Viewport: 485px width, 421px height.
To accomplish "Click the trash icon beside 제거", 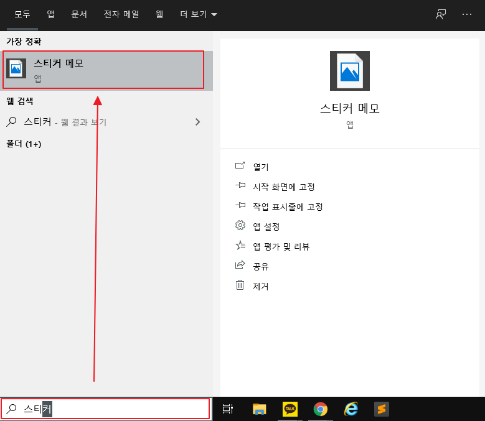I will coord(240,285).
